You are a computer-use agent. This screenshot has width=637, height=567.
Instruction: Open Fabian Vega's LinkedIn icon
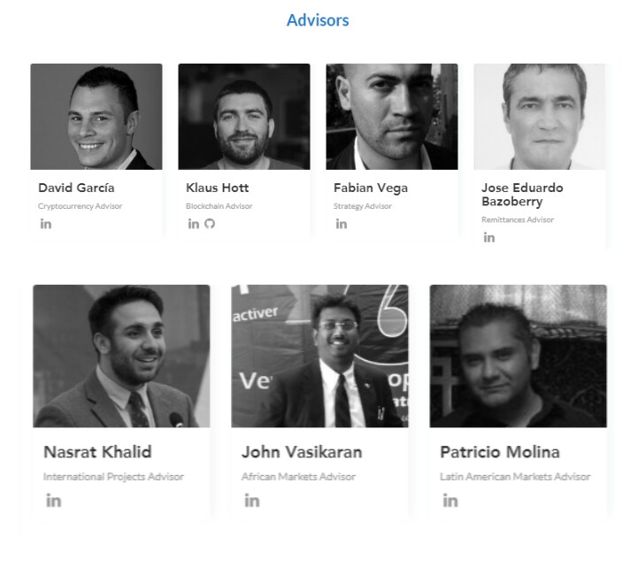342,224
